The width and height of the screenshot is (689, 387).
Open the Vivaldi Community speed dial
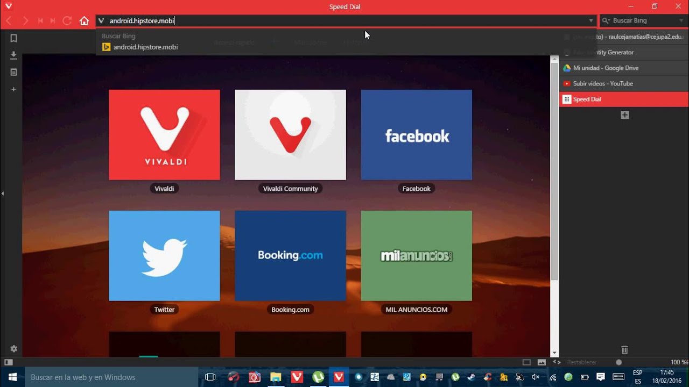coord(290,135)
